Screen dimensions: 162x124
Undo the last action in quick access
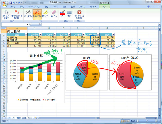[14, 3]
